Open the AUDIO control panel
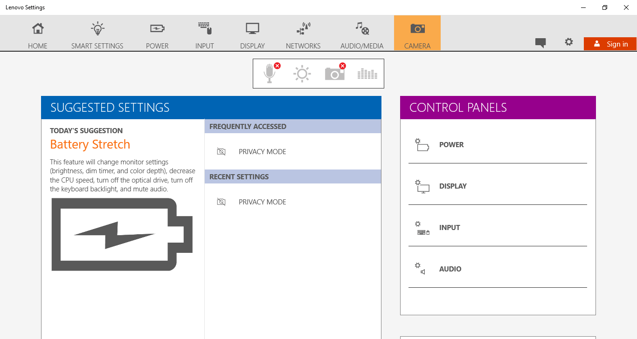 [450, 269]
